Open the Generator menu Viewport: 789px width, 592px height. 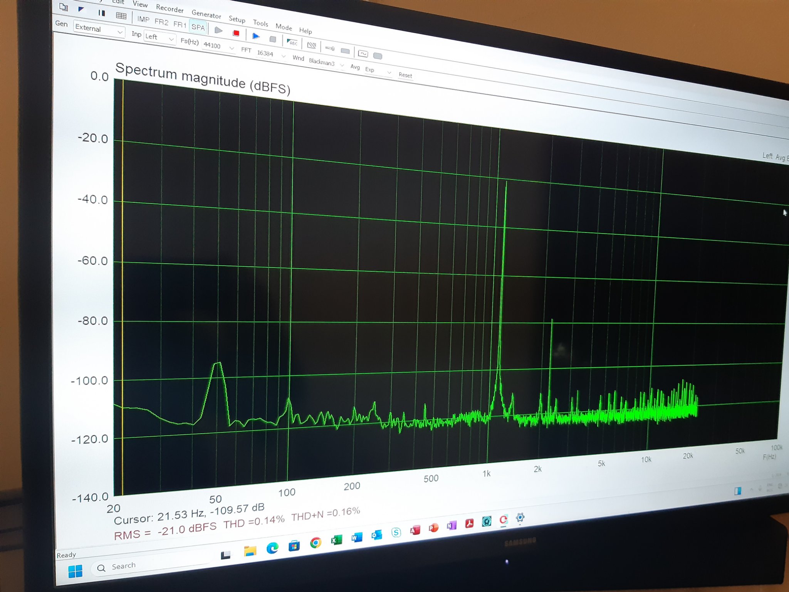(x=206, y=14)
